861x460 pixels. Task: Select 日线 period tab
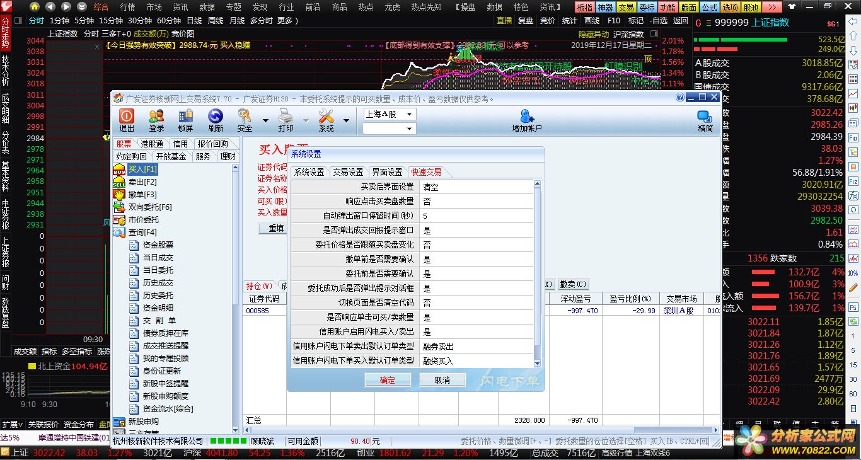[194, 21]
